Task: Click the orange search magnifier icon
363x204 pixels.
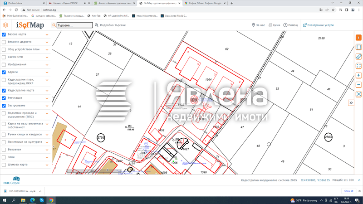Action: coord(54,25)
